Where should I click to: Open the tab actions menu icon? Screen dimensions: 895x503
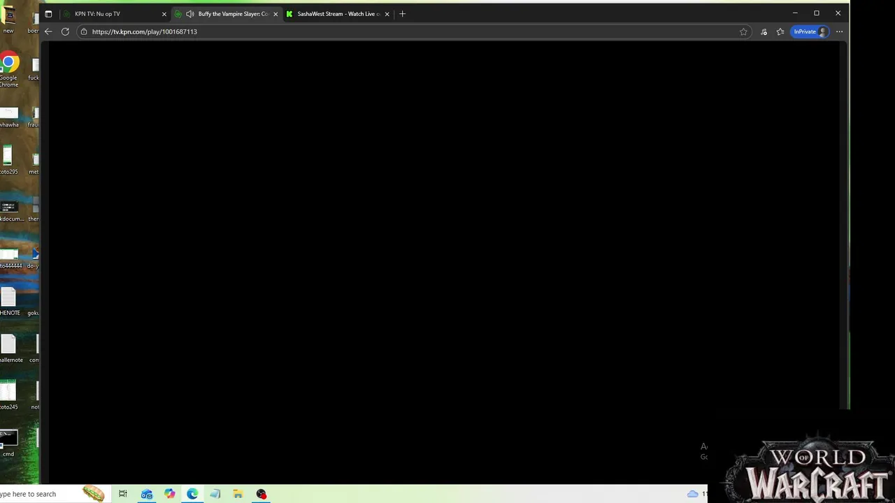tap(48, 14)
